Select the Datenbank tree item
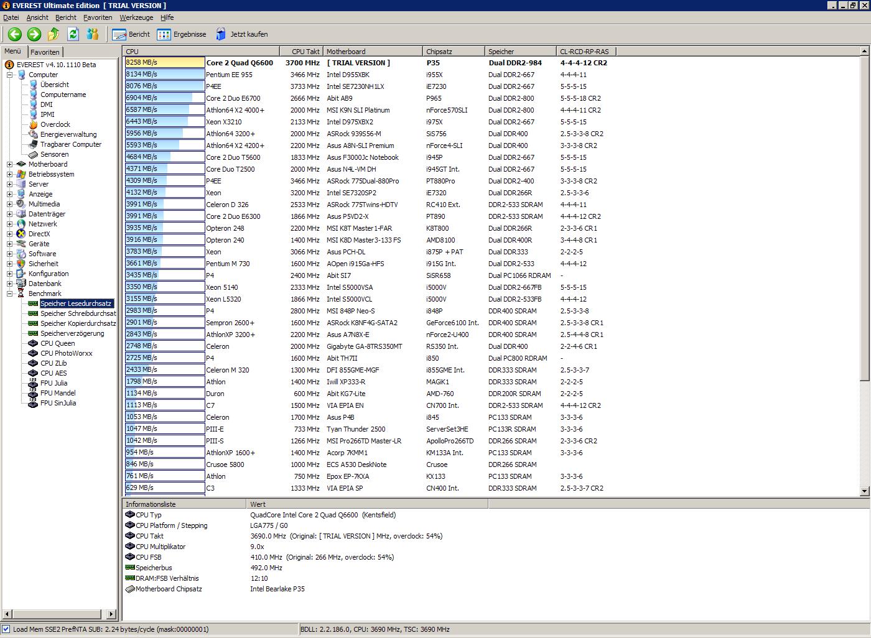 pyautogui.click(x=45, y=284)
